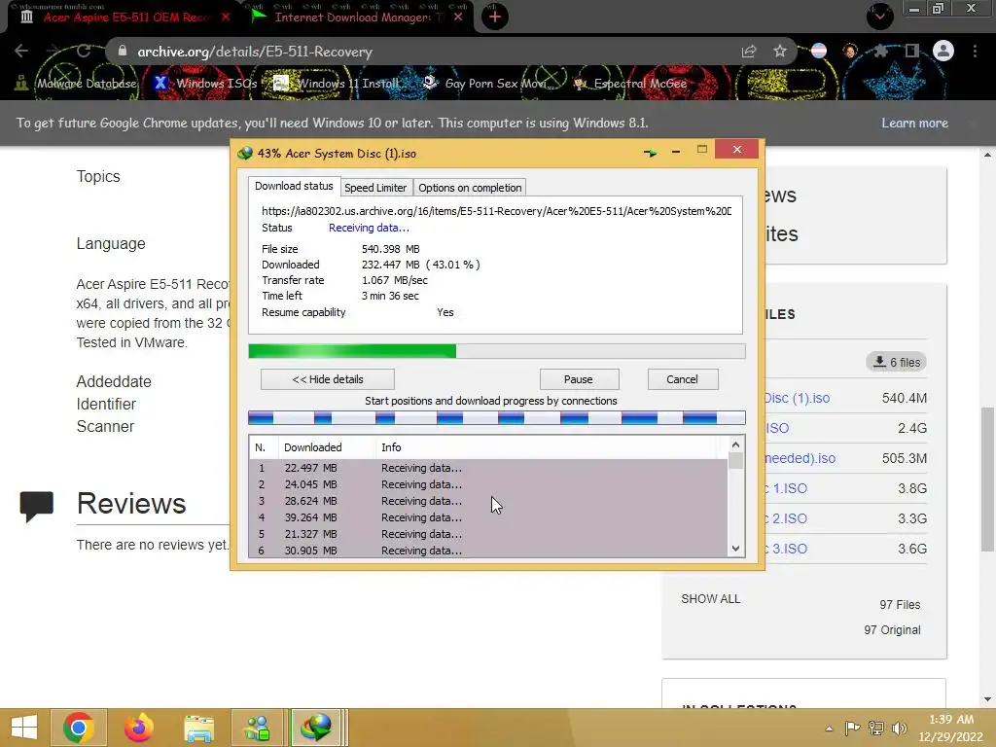Click the network tray icon
Image resolution: width=996 pixels, height=747 pixels.
(876, 728)
